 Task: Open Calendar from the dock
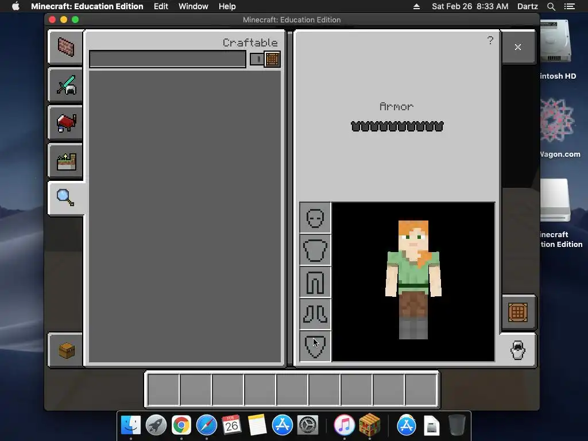pos(231,425)
